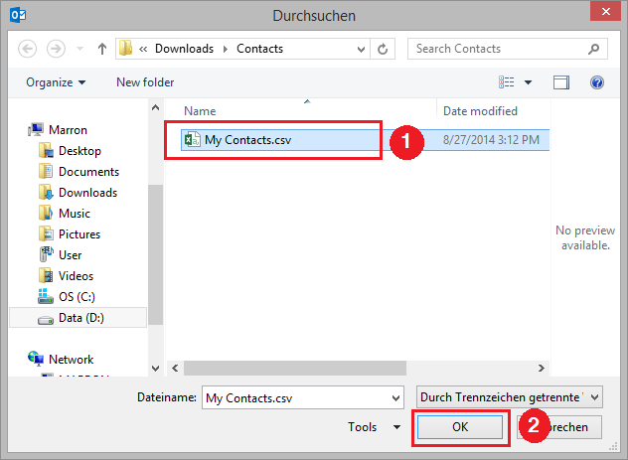Open the view options dropdown arrow
Viewport: 628px width, 460px height.
[528, 82]
